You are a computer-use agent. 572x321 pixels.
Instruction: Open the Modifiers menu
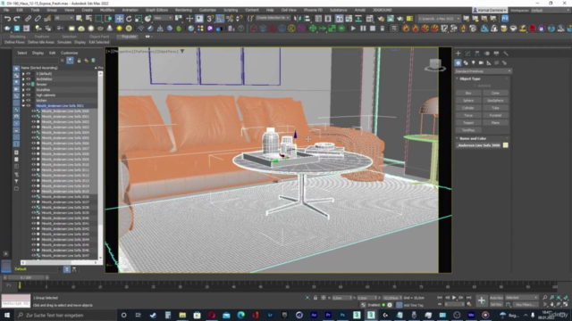pos(107,10)
